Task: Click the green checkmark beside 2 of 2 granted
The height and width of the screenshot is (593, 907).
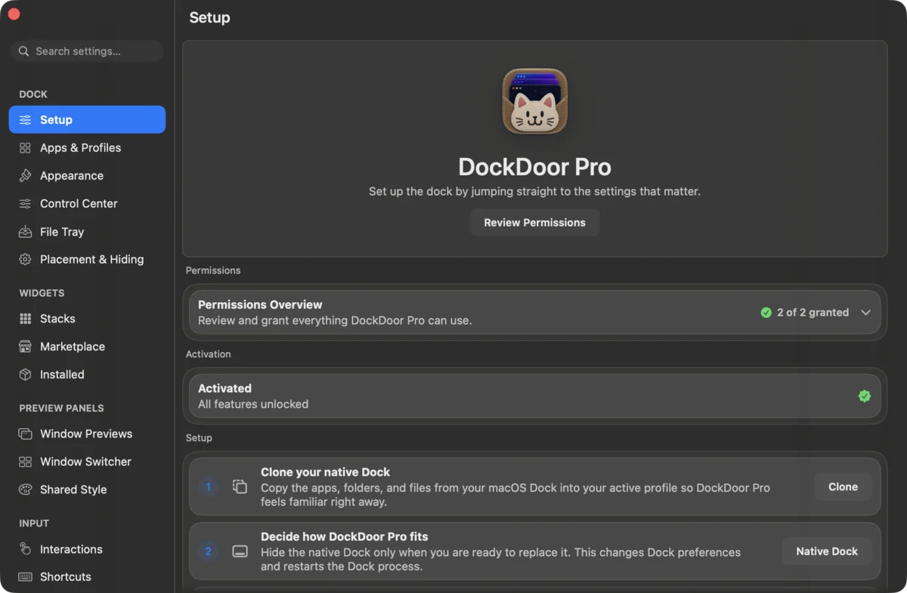Action: (766, 313)
